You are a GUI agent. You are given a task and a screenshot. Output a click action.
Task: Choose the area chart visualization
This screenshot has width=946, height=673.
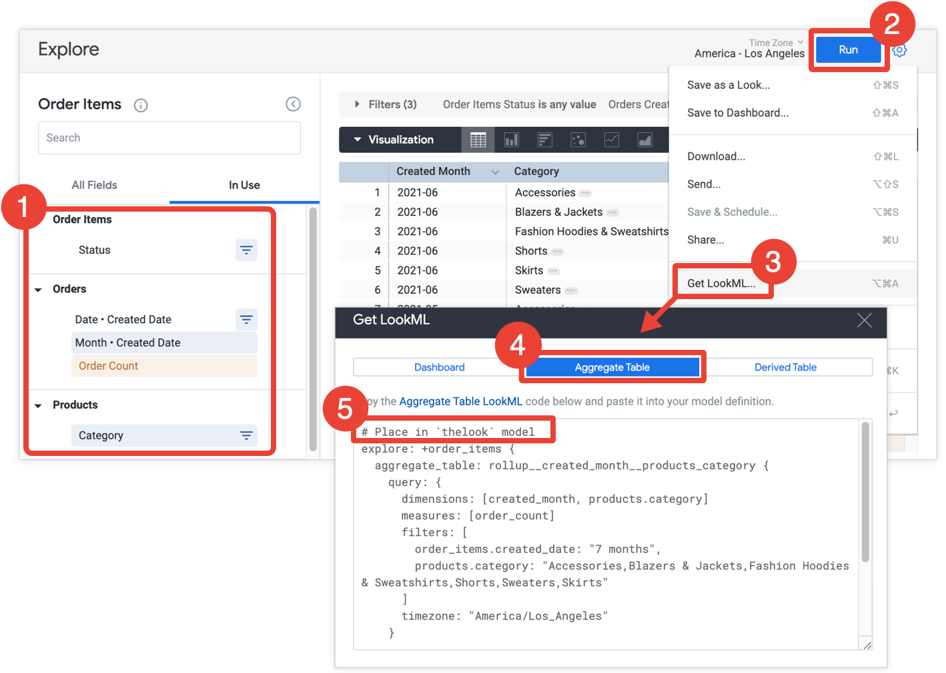tap(645, 140)
